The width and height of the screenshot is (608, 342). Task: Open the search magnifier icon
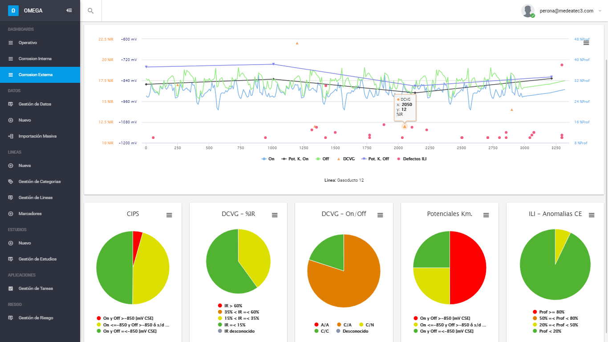click(x=91, y=11)
